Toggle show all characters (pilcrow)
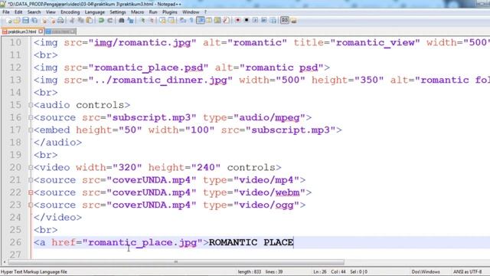Screen dimensions: 490x276 coord(191,21)
